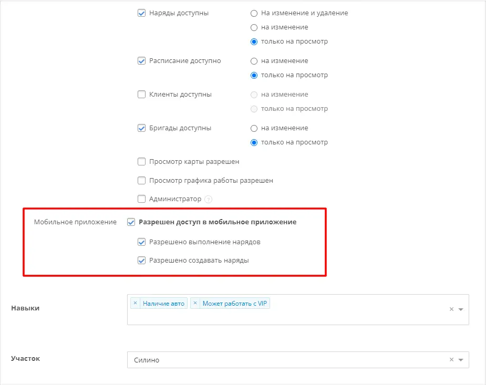Open Участок combo box showing Силино

298,360
